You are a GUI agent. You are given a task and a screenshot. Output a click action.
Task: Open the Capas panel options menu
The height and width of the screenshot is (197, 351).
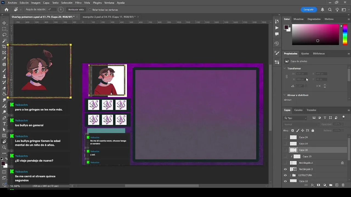point(349,110)
